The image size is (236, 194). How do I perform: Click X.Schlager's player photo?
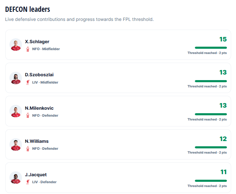coord(16,45)
